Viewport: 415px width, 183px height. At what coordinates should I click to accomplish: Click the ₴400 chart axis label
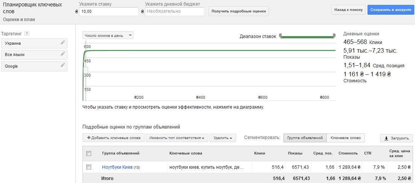(201, 97)
